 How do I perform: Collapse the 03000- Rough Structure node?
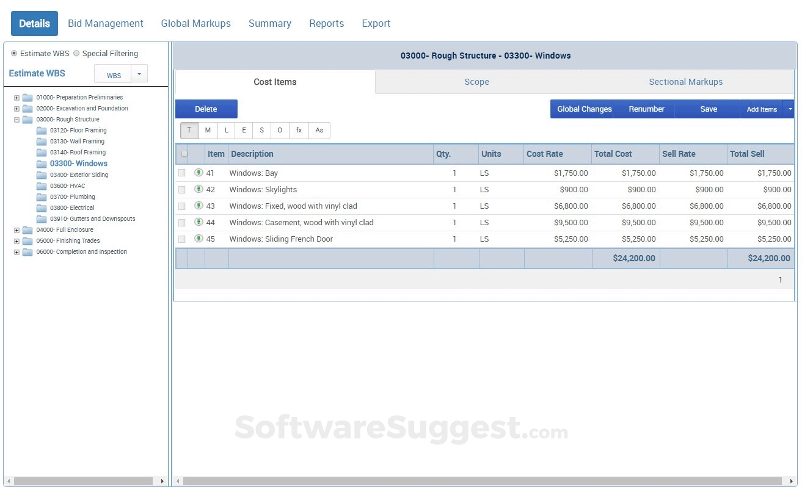pos(16,119)
